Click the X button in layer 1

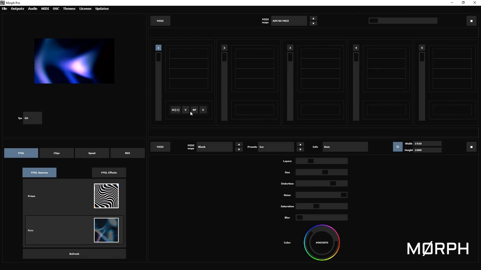203,110
